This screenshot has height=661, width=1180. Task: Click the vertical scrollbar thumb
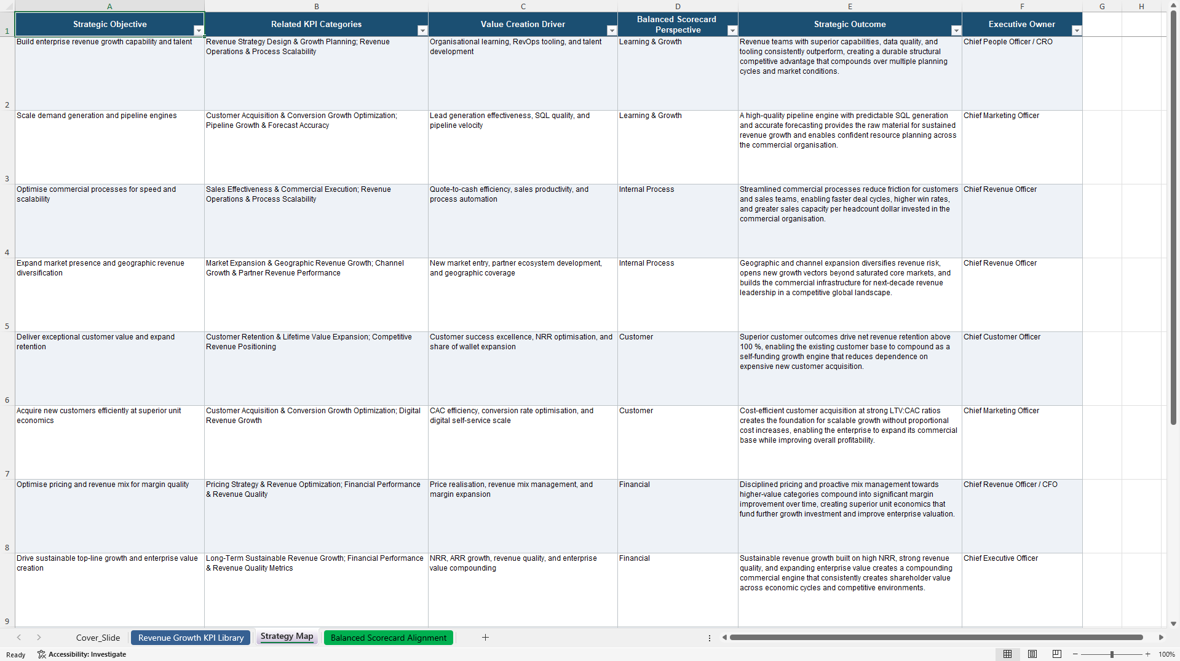point(1173,218)
